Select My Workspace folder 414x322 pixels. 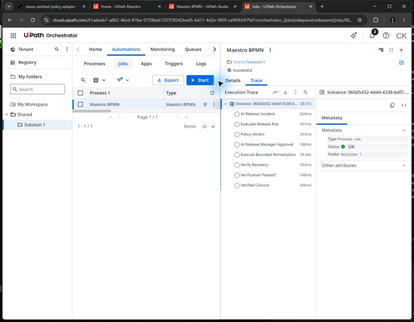click(33, 105)
